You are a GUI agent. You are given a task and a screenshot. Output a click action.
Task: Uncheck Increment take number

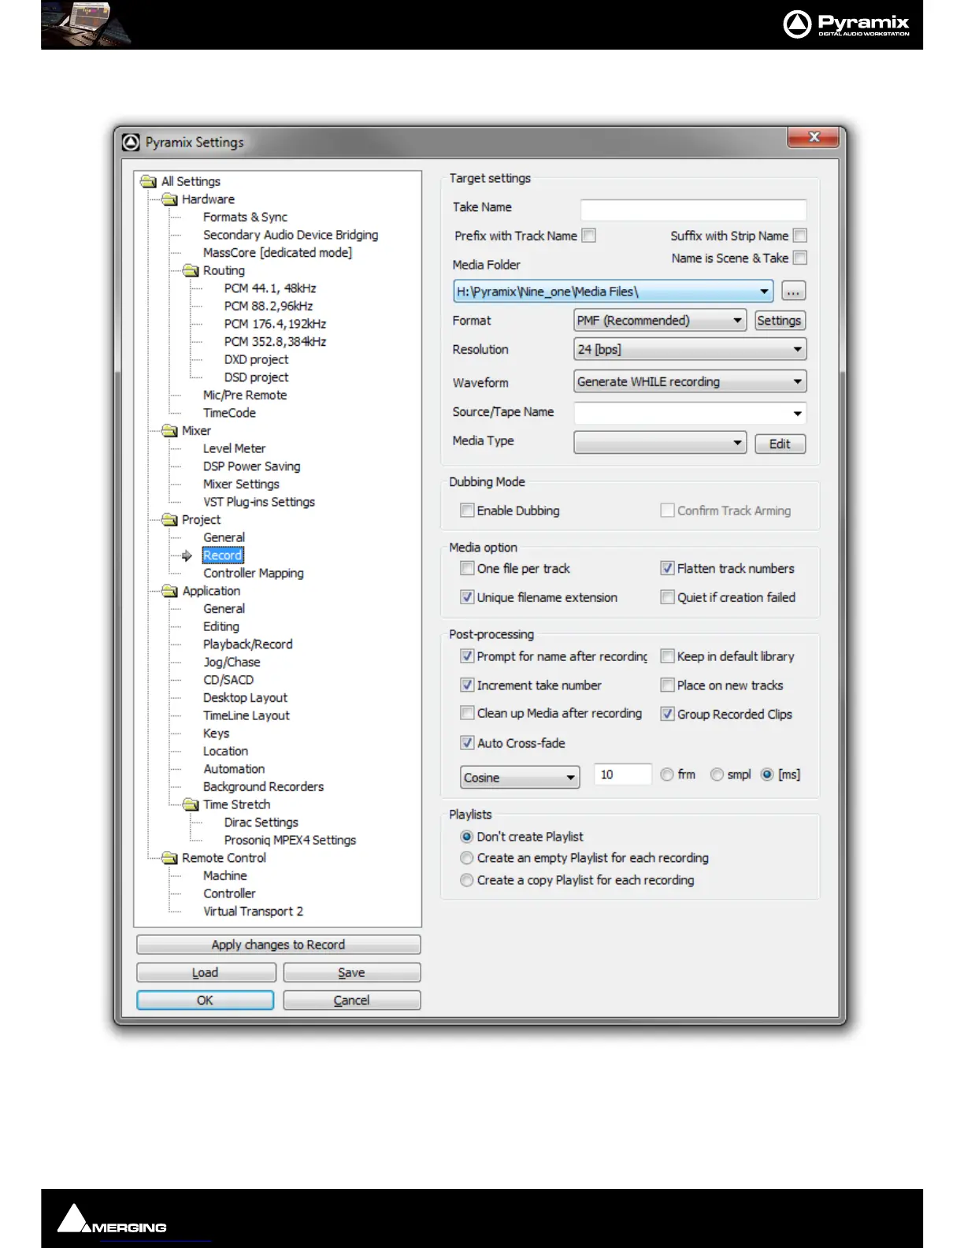[467, 685]
